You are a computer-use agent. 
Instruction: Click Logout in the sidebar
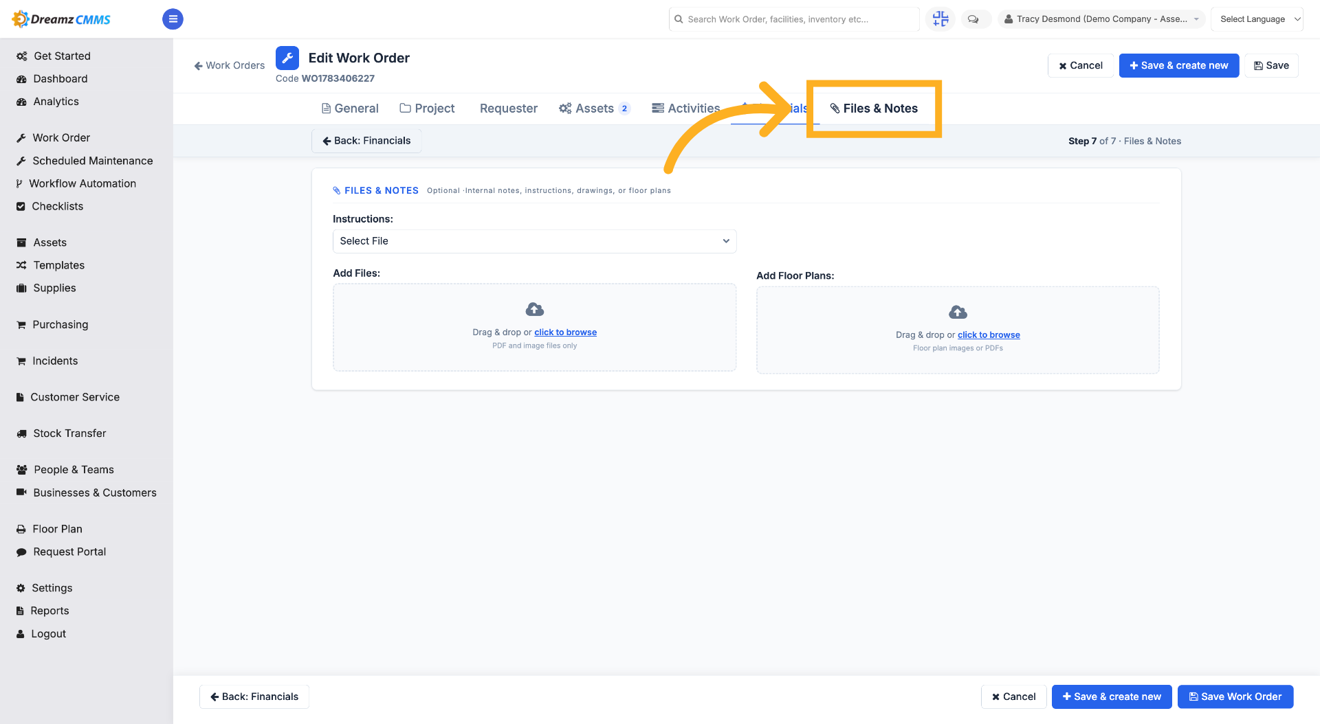click(41, 634)
